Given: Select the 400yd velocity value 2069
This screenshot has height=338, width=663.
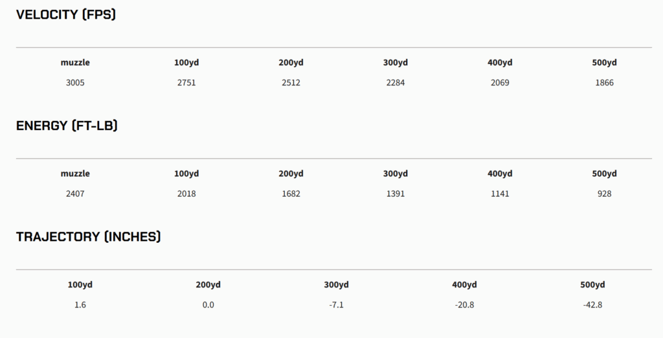Looking at the screenshot, I should [500, 83].
